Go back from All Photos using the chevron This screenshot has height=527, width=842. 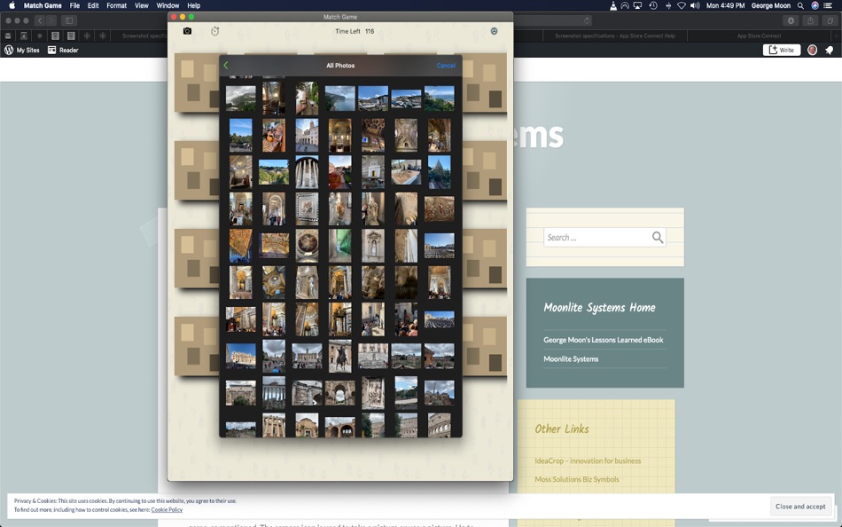[225, 65]
